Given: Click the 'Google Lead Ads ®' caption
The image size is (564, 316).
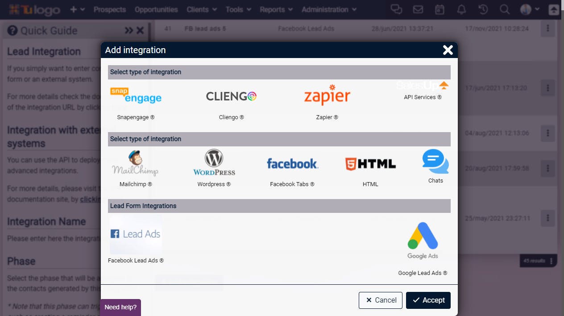Looking at the screenshot, I should [x=423, y=273].
